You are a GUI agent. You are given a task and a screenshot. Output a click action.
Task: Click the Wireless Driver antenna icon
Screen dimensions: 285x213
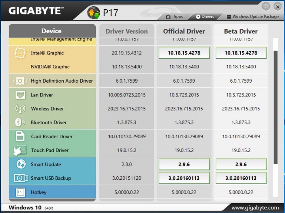point(20,109)
